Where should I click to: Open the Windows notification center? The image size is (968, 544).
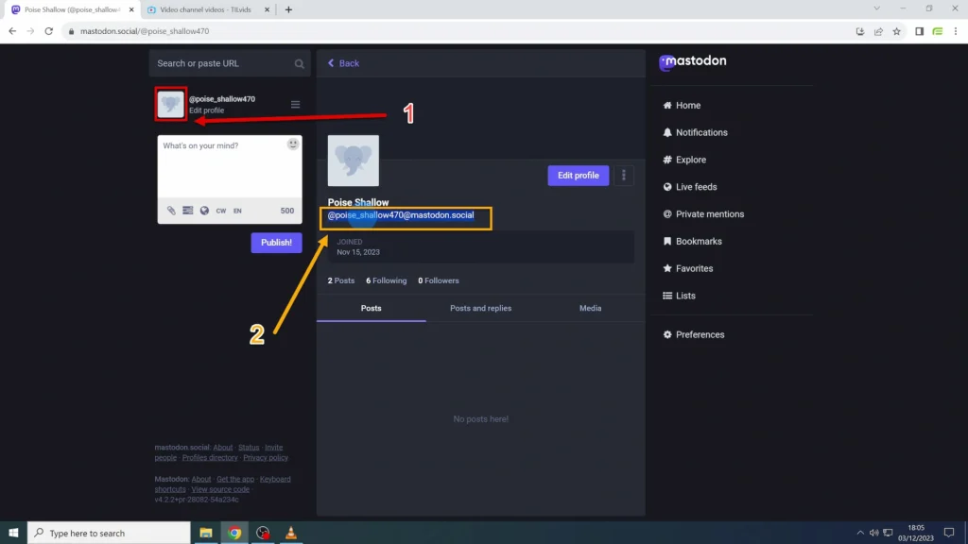point(949,533)
